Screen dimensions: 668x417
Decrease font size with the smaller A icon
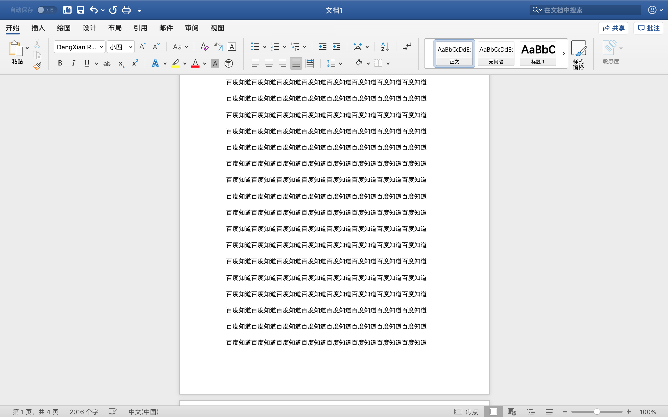coord(156,46)
